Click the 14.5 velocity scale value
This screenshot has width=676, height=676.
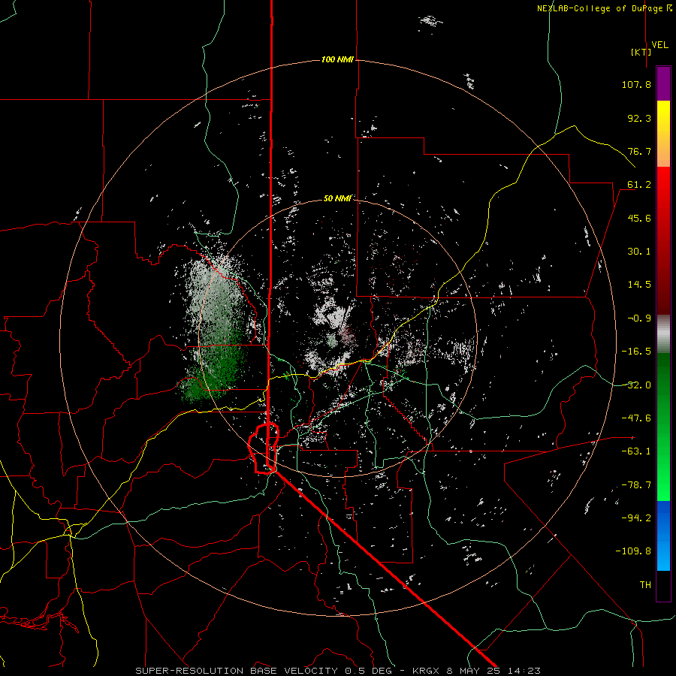point(639,285)
